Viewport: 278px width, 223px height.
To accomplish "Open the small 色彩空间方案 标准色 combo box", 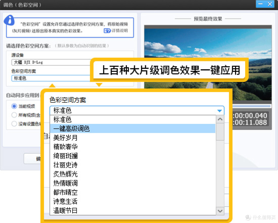I will (51, 78).
